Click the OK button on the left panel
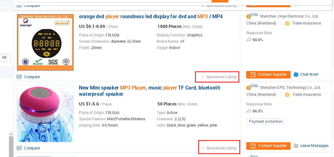Viewport: 334px width, 157px height. [4, 57]
